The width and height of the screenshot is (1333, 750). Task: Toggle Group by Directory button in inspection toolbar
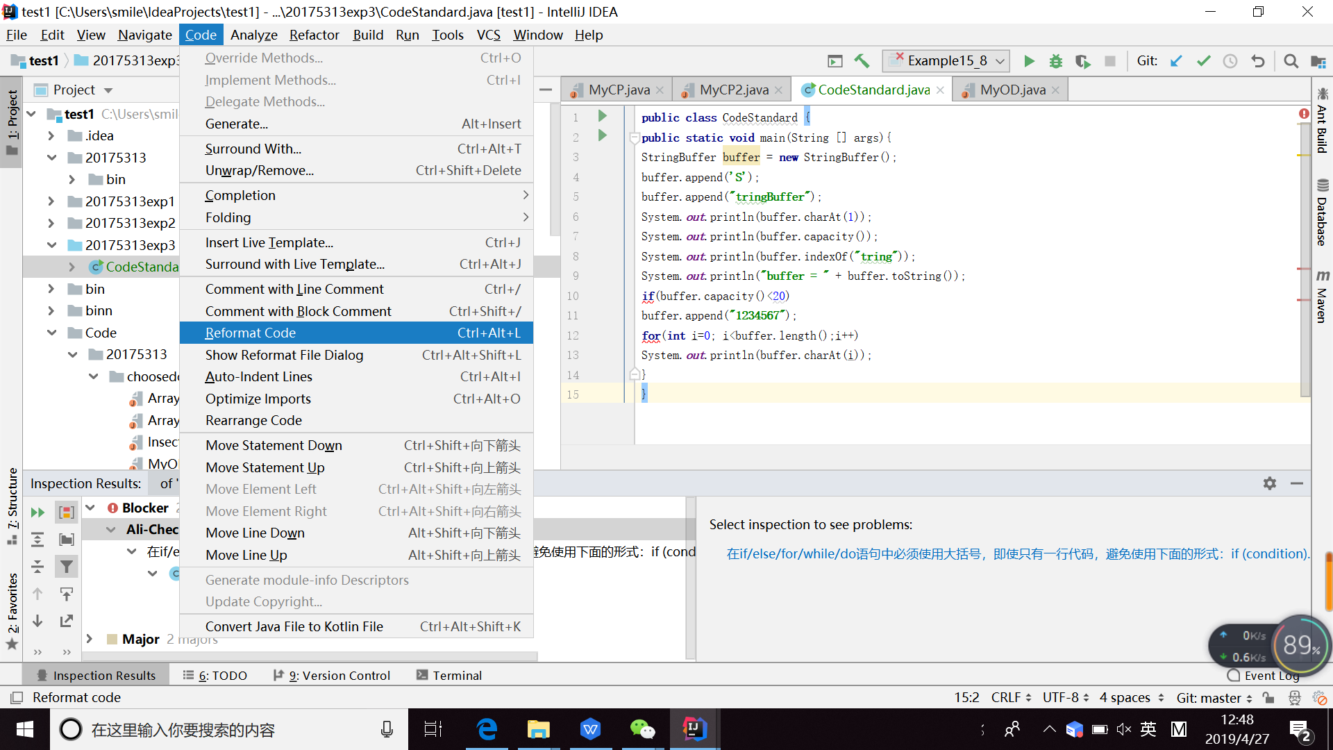click(66, 540)
